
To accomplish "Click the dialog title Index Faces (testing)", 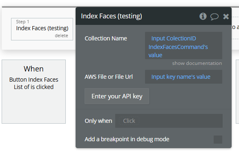I will (112, 16).
